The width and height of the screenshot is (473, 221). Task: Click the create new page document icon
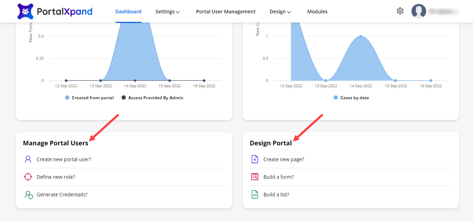(255, 159)
